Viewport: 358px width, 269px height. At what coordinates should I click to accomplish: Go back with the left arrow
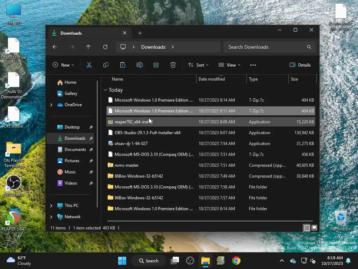(55, 47)
